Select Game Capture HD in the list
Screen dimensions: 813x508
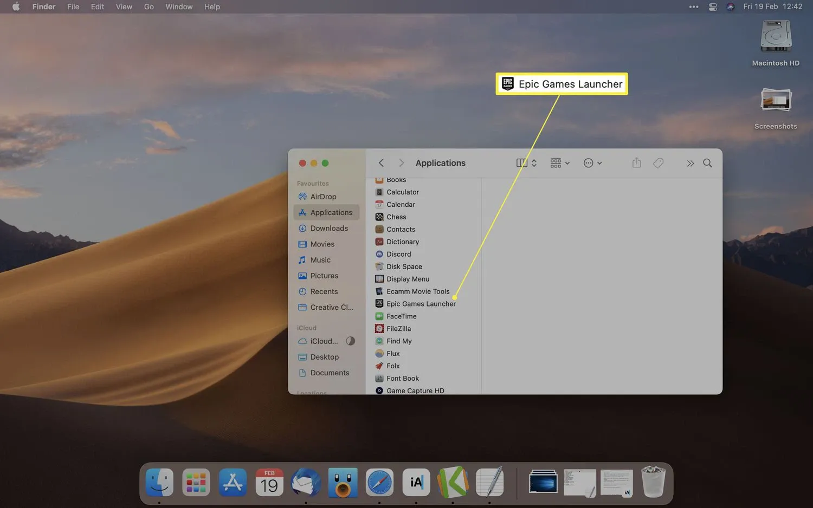(x=410, y=390)
